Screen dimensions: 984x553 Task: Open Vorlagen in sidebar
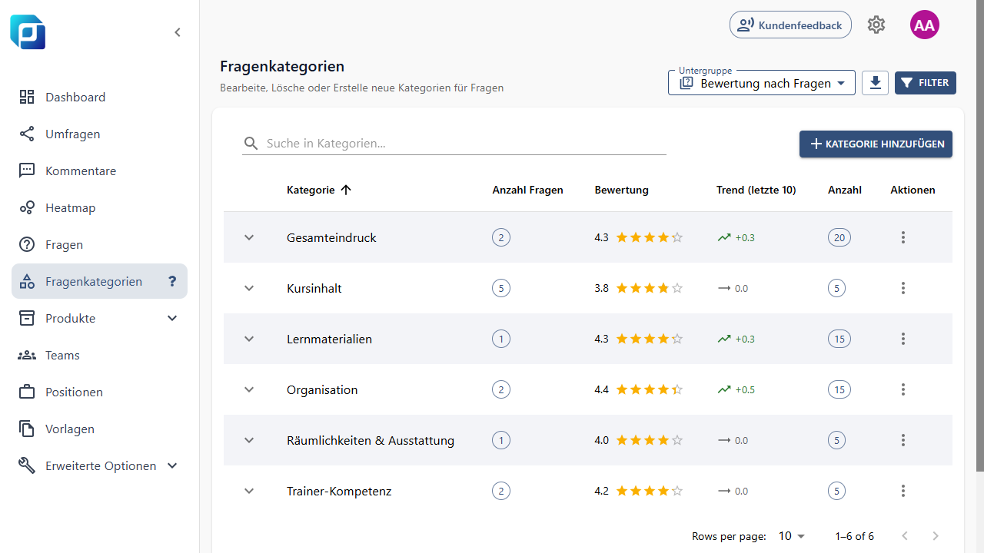point(99,429)
